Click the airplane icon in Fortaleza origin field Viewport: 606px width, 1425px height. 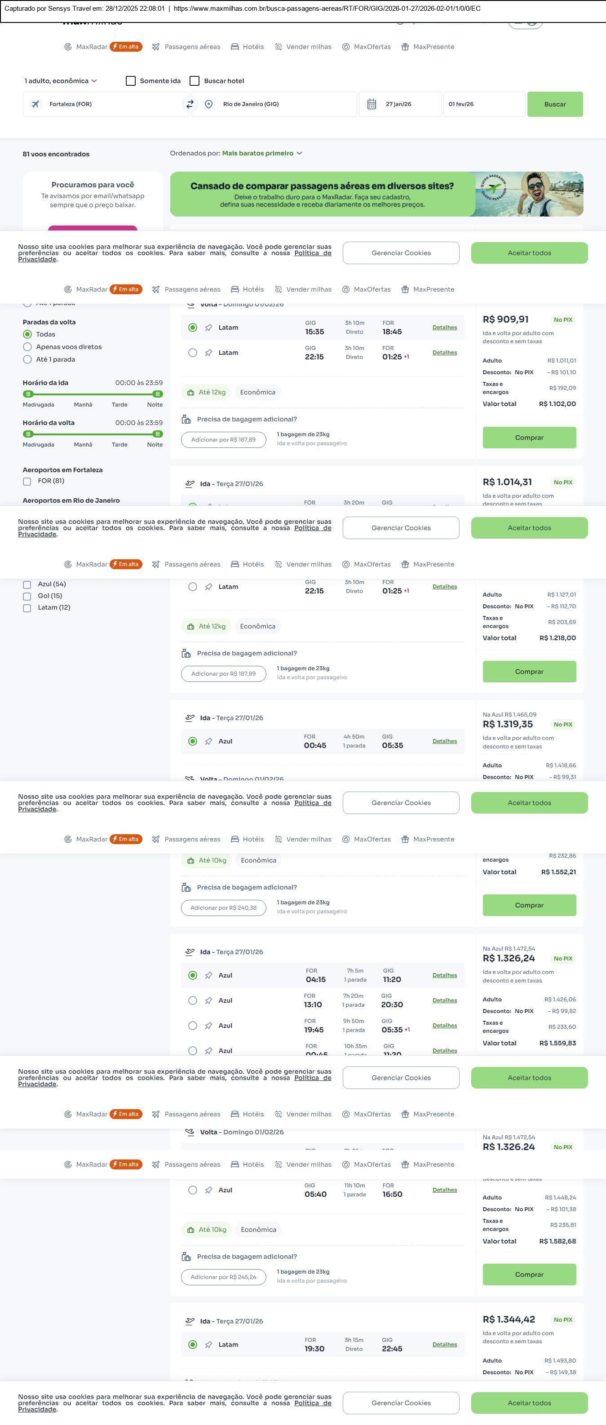pyautogui.click(x=35, y=104)
